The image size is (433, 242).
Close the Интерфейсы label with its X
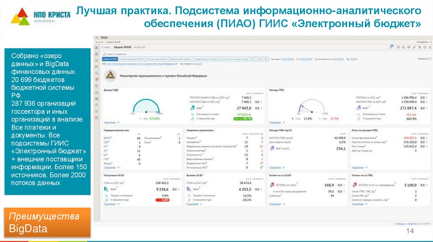click(x=430, y=42)
